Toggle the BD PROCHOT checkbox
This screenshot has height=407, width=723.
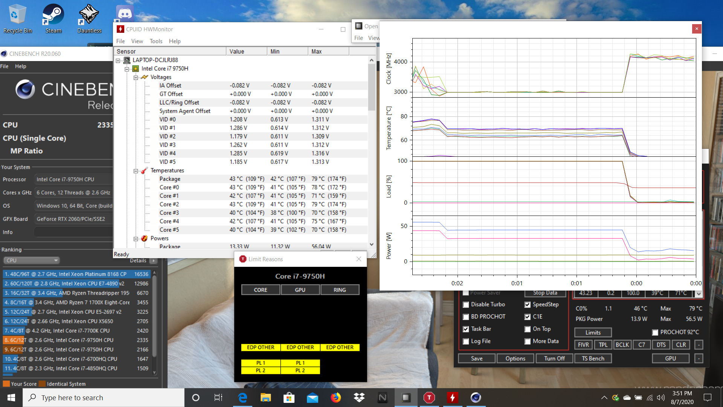coord(466,317)
